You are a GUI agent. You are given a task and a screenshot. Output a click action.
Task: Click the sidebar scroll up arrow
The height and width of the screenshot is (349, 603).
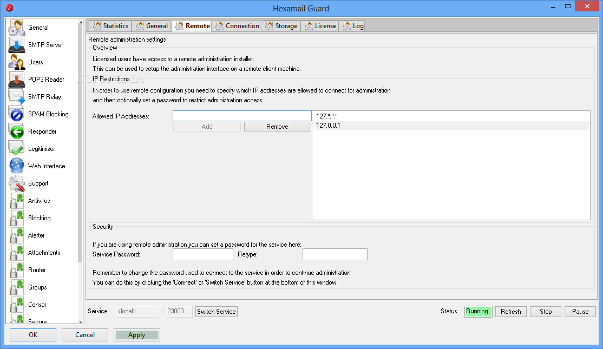80,22
